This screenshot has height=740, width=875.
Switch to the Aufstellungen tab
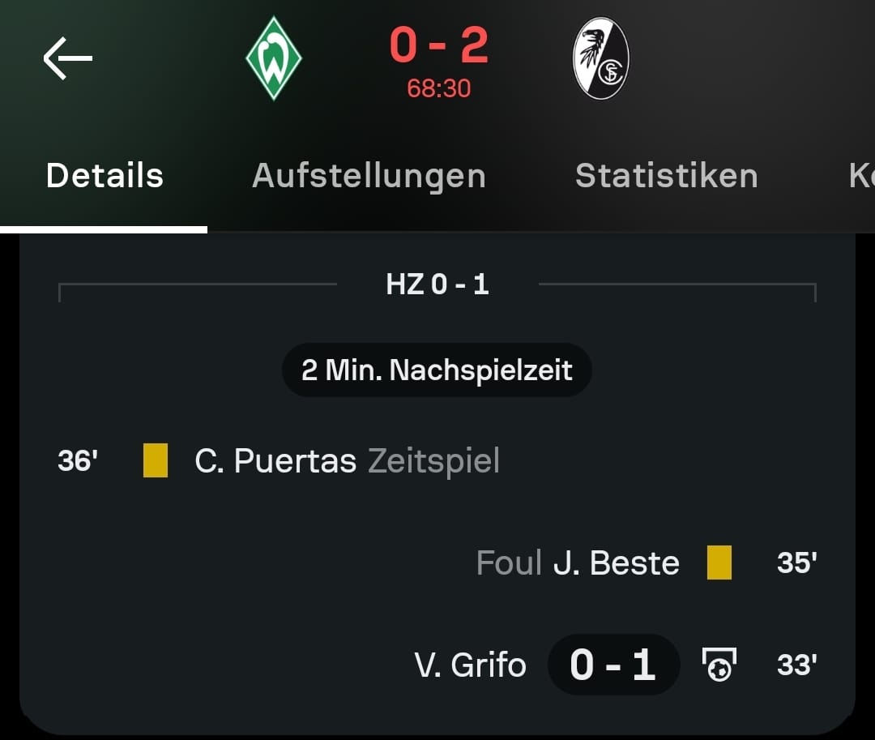369,176
